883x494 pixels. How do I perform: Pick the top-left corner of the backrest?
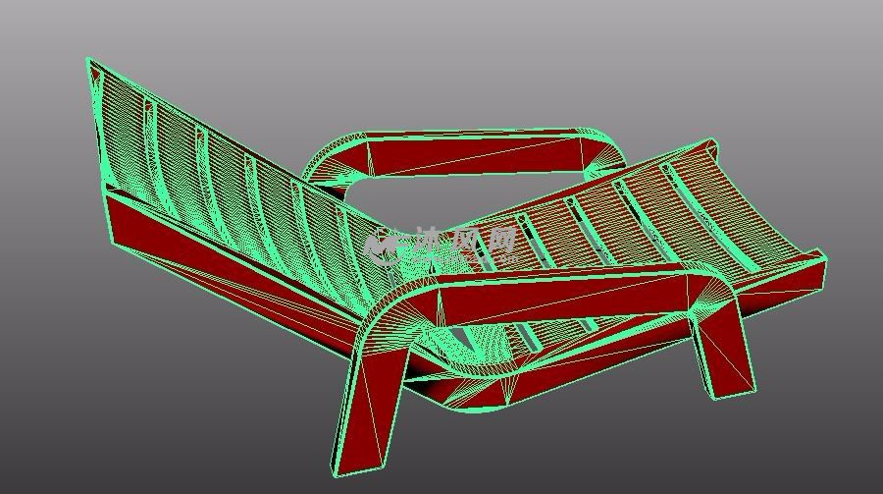click(x=92, y=65)
